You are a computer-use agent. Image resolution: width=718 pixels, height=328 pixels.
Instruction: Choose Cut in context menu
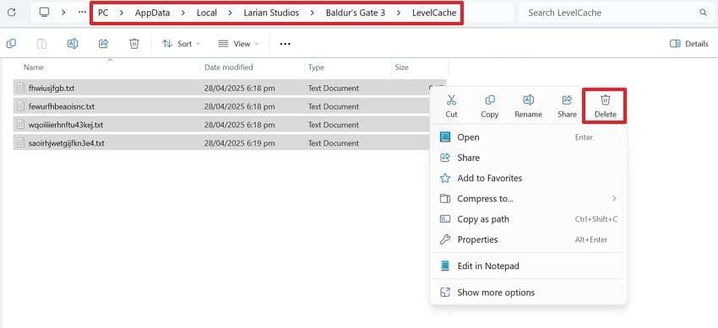pos(452,106)
